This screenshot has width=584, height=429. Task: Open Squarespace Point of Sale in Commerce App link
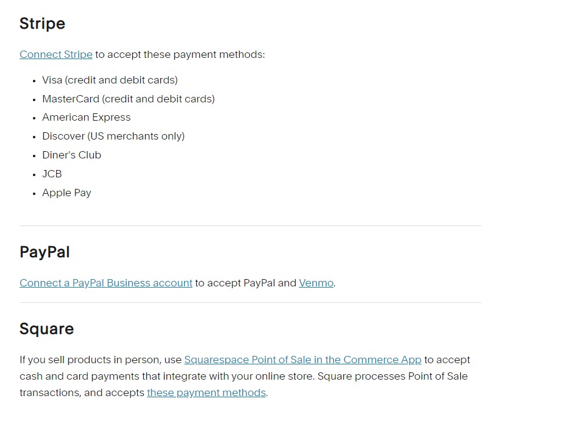coord(302,360)
